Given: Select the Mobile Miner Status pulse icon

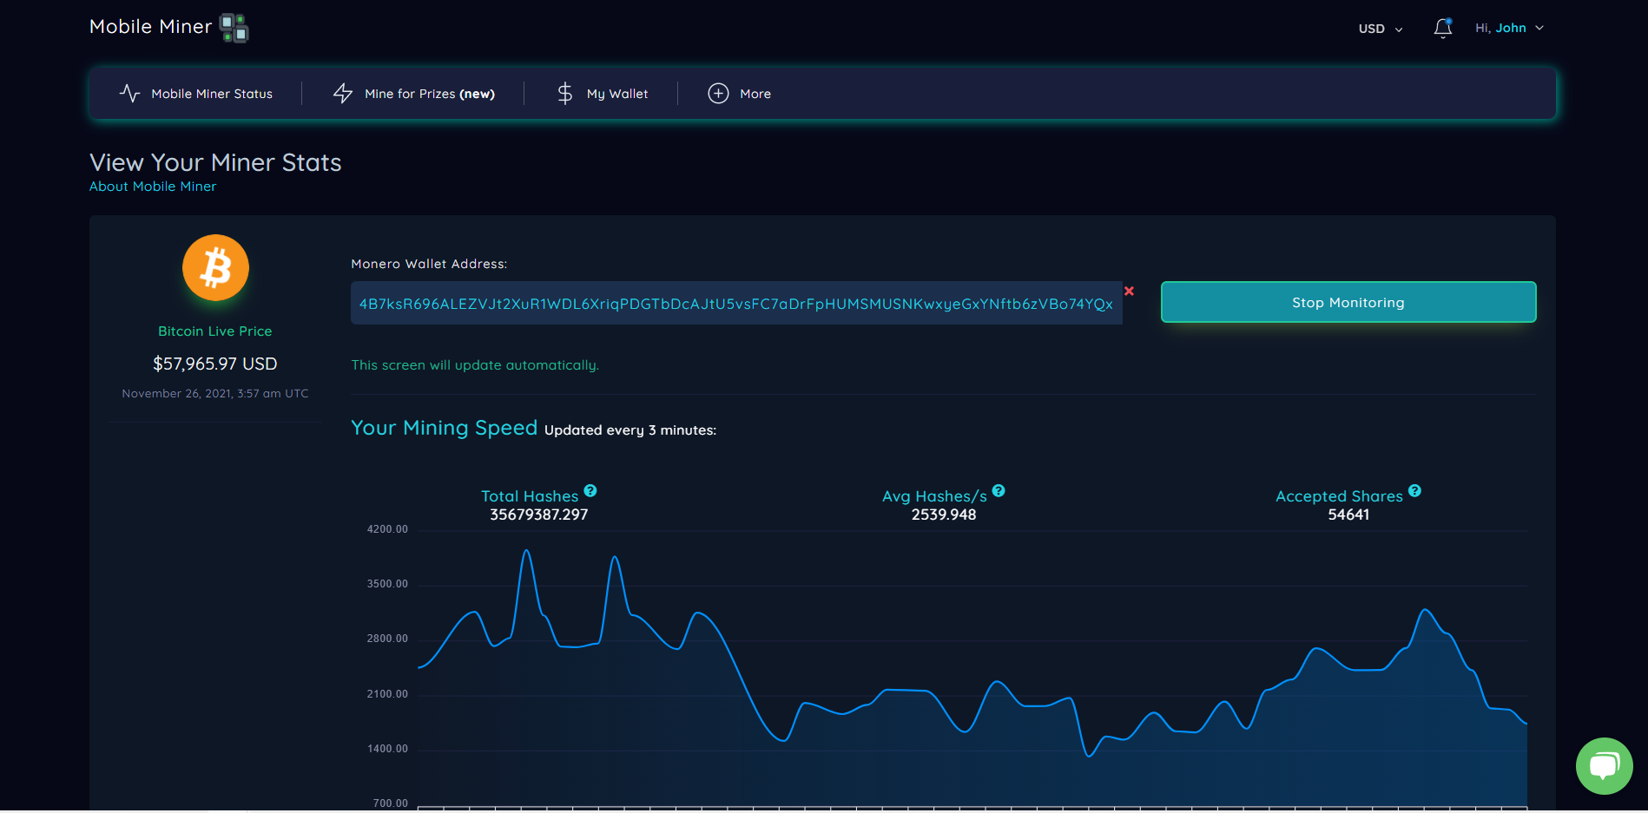Looking at the screenshot, I should [x=129, y=93].
